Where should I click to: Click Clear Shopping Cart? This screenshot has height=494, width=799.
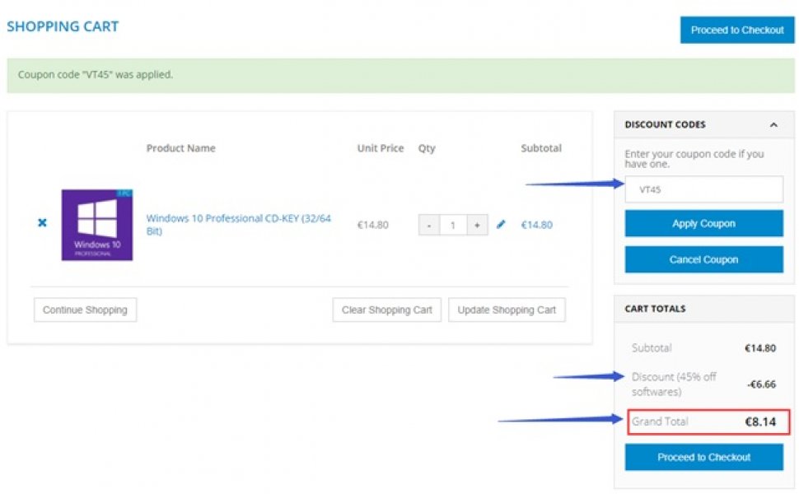click(x=387, y=310)
